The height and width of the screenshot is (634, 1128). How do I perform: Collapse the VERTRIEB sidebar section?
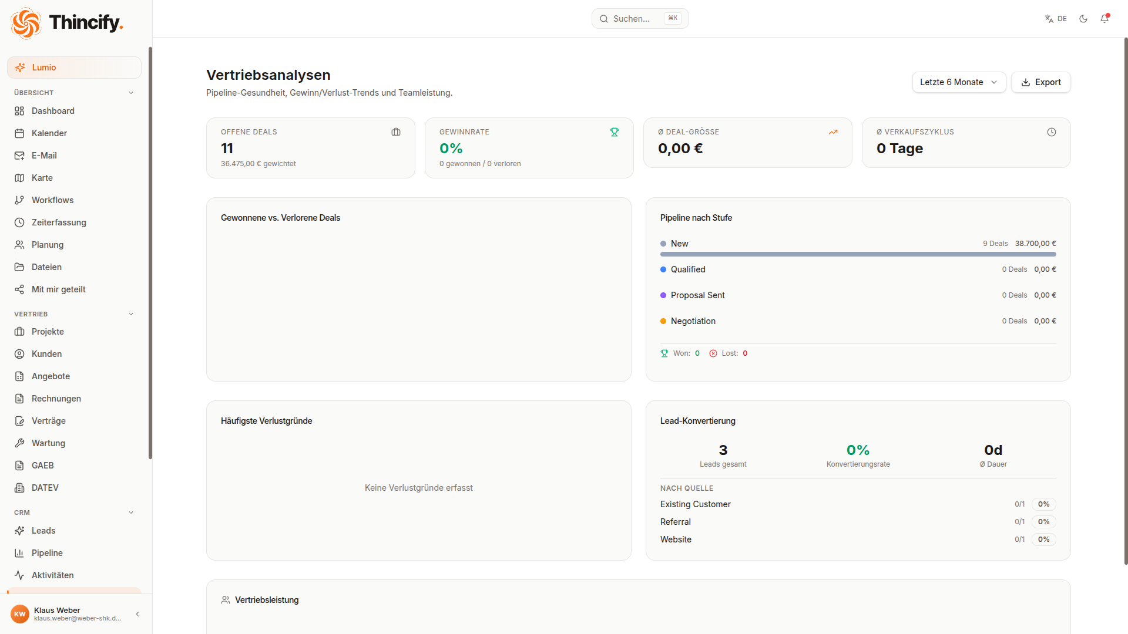coord(131,314)
